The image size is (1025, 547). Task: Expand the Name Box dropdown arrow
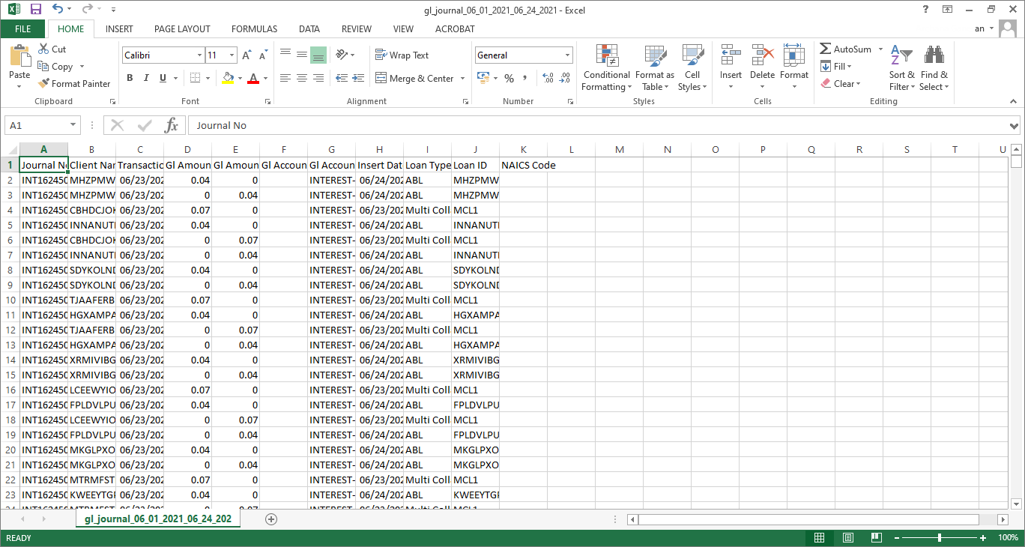(73, 125)
